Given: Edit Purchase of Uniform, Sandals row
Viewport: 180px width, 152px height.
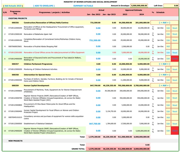Looking at the screenshot, I should click(168, 80).
